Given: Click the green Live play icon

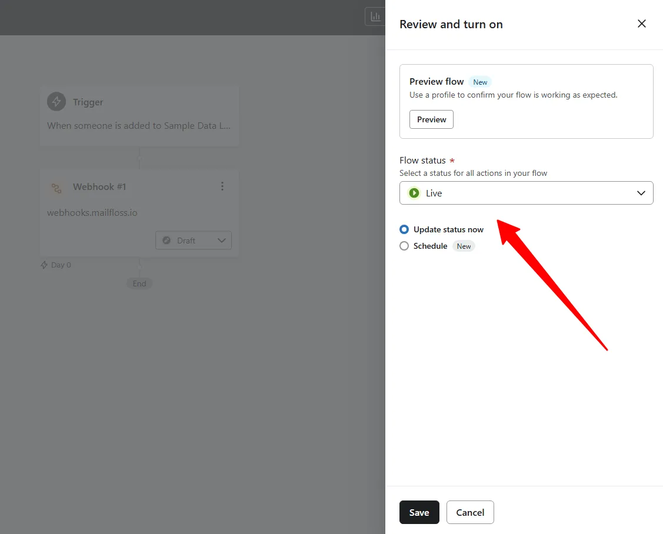Looking at the screenshot, I should tap(414, 193).
